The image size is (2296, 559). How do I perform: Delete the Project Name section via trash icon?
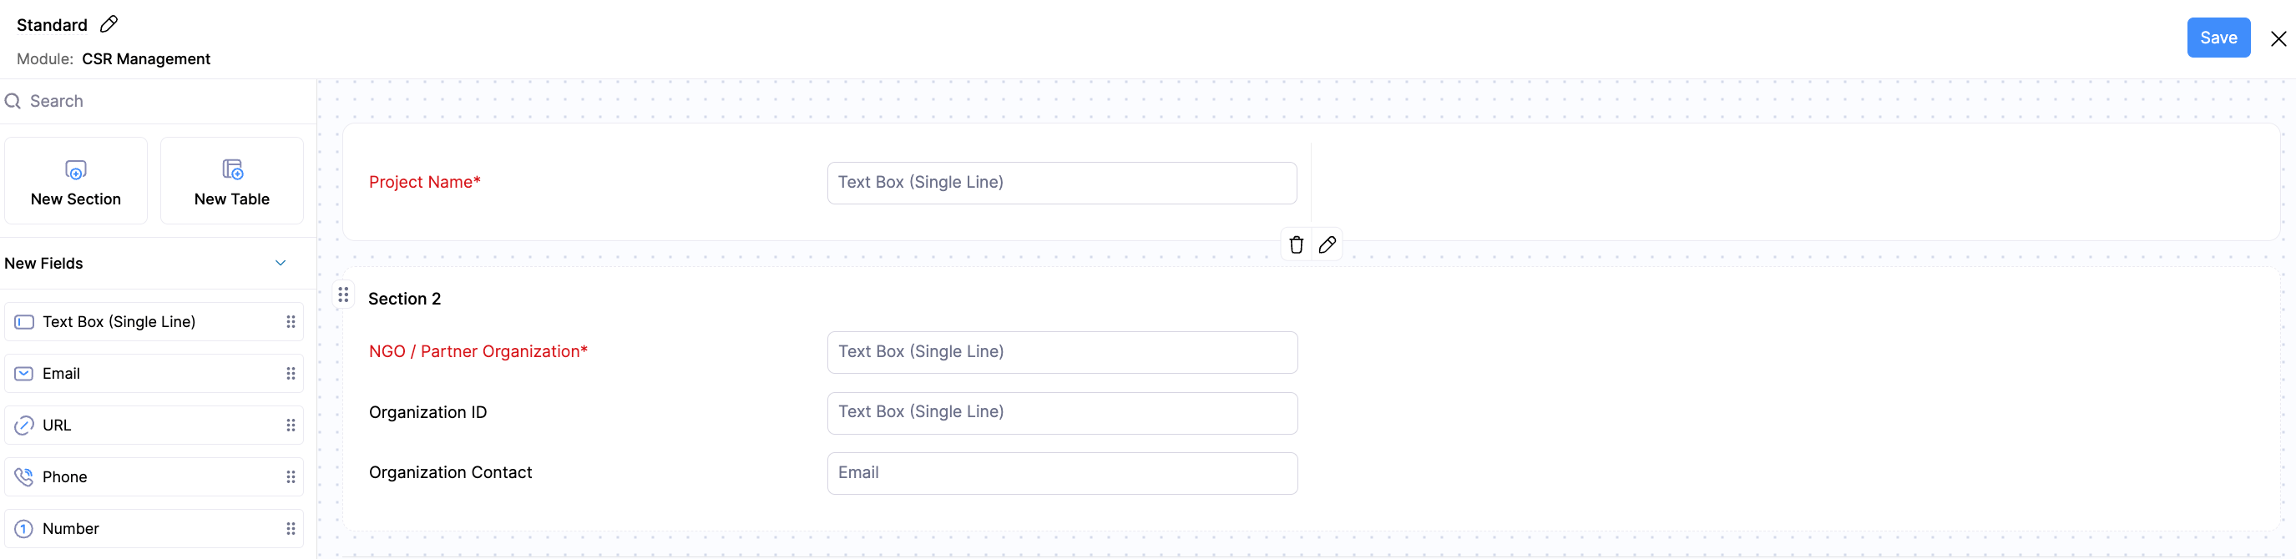[1296, 244]
